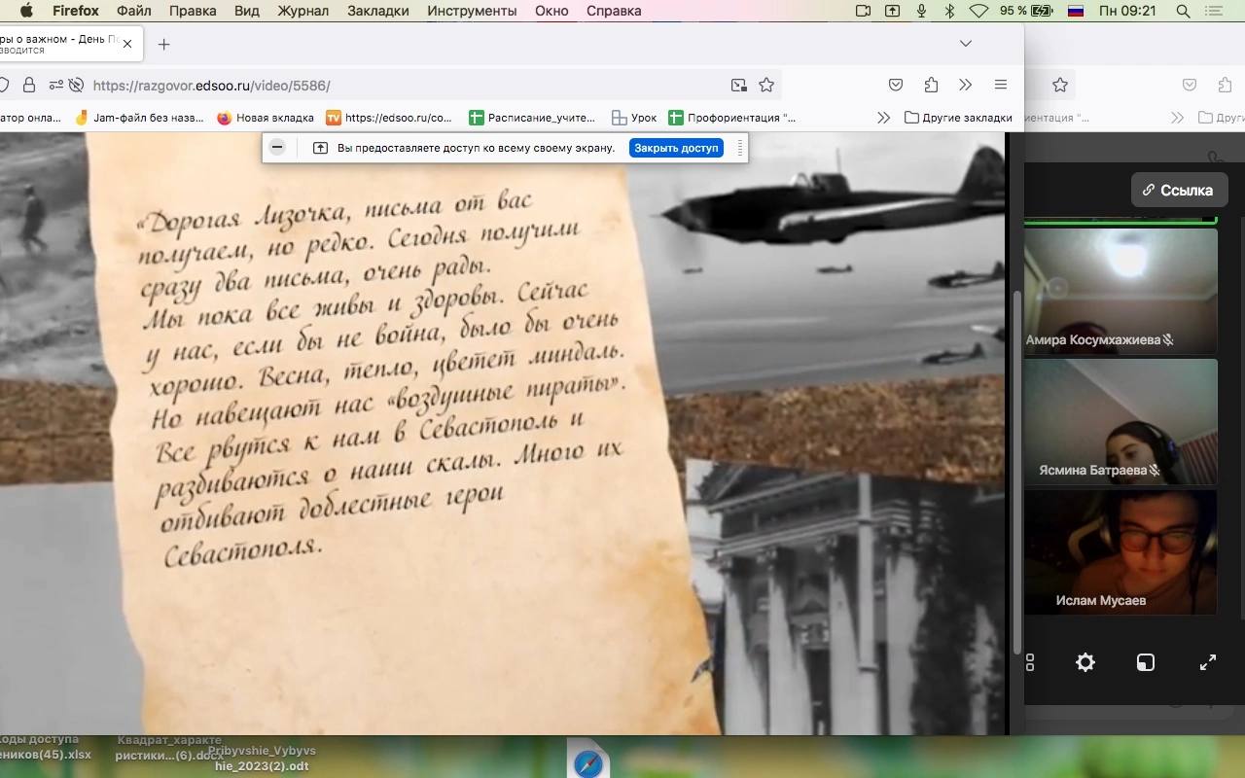
Task: Click the site lock security icon
Action: pyautogui.click(x=29, y=85)
